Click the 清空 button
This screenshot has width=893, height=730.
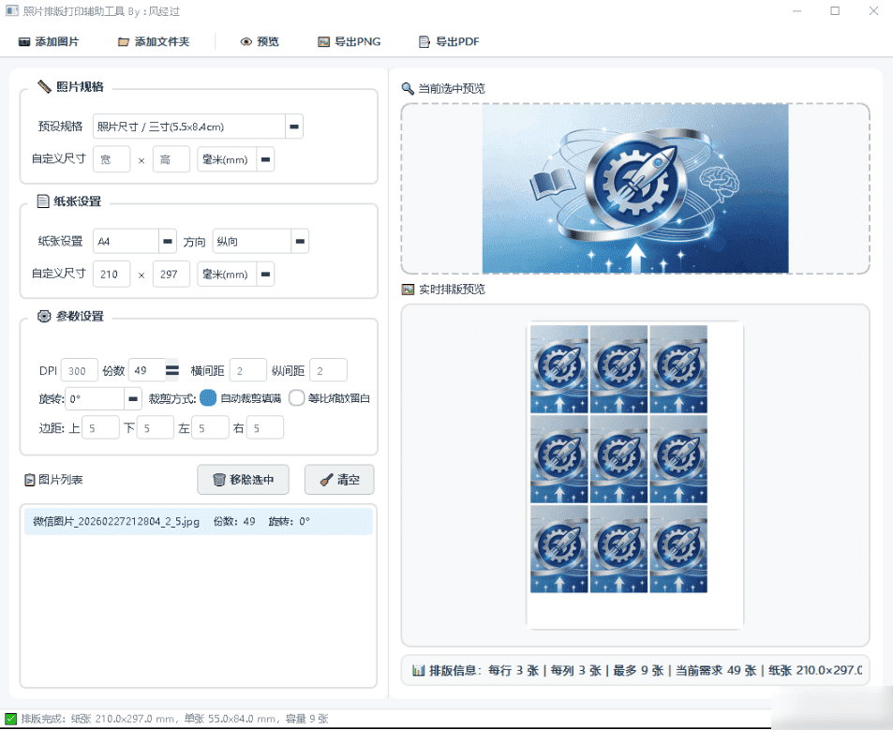coord(338,479)
